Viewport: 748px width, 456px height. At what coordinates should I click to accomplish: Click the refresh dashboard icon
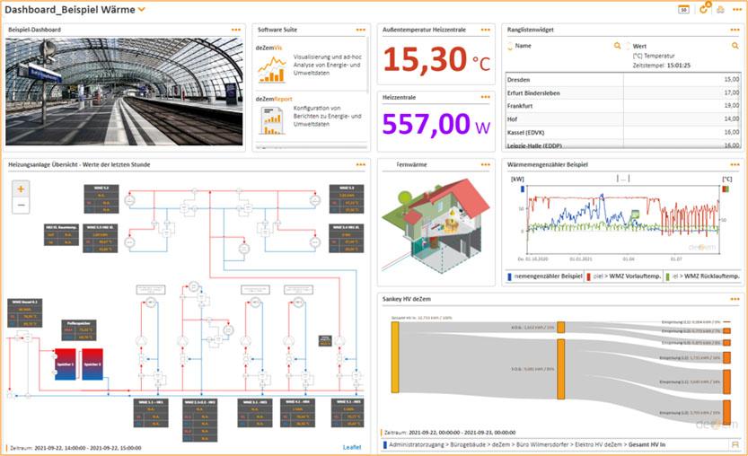tap(704, 8)
